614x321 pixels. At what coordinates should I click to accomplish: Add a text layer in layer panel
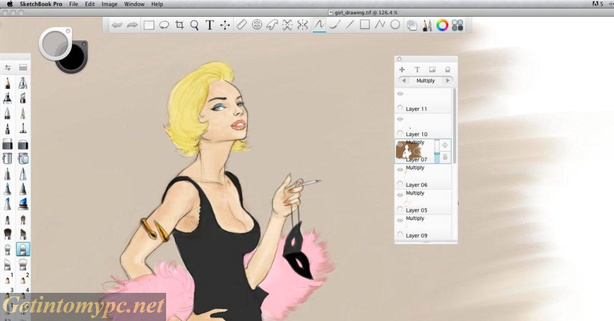(x=417, y=69)
